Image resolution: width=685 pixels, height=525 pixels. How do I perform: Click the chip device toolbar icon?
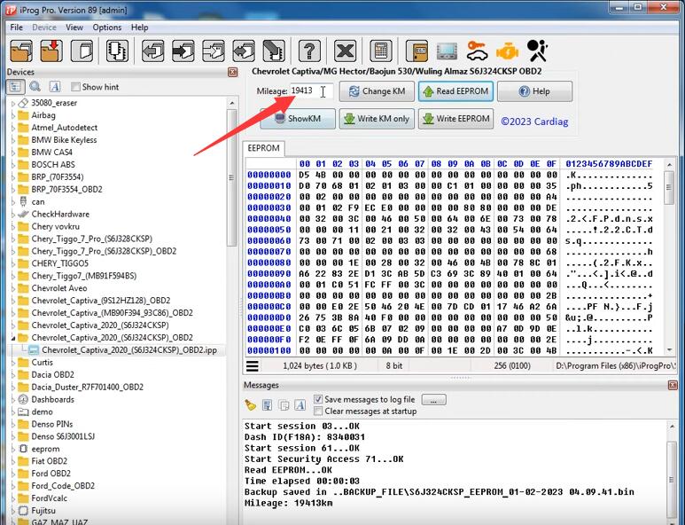(118, 51)
